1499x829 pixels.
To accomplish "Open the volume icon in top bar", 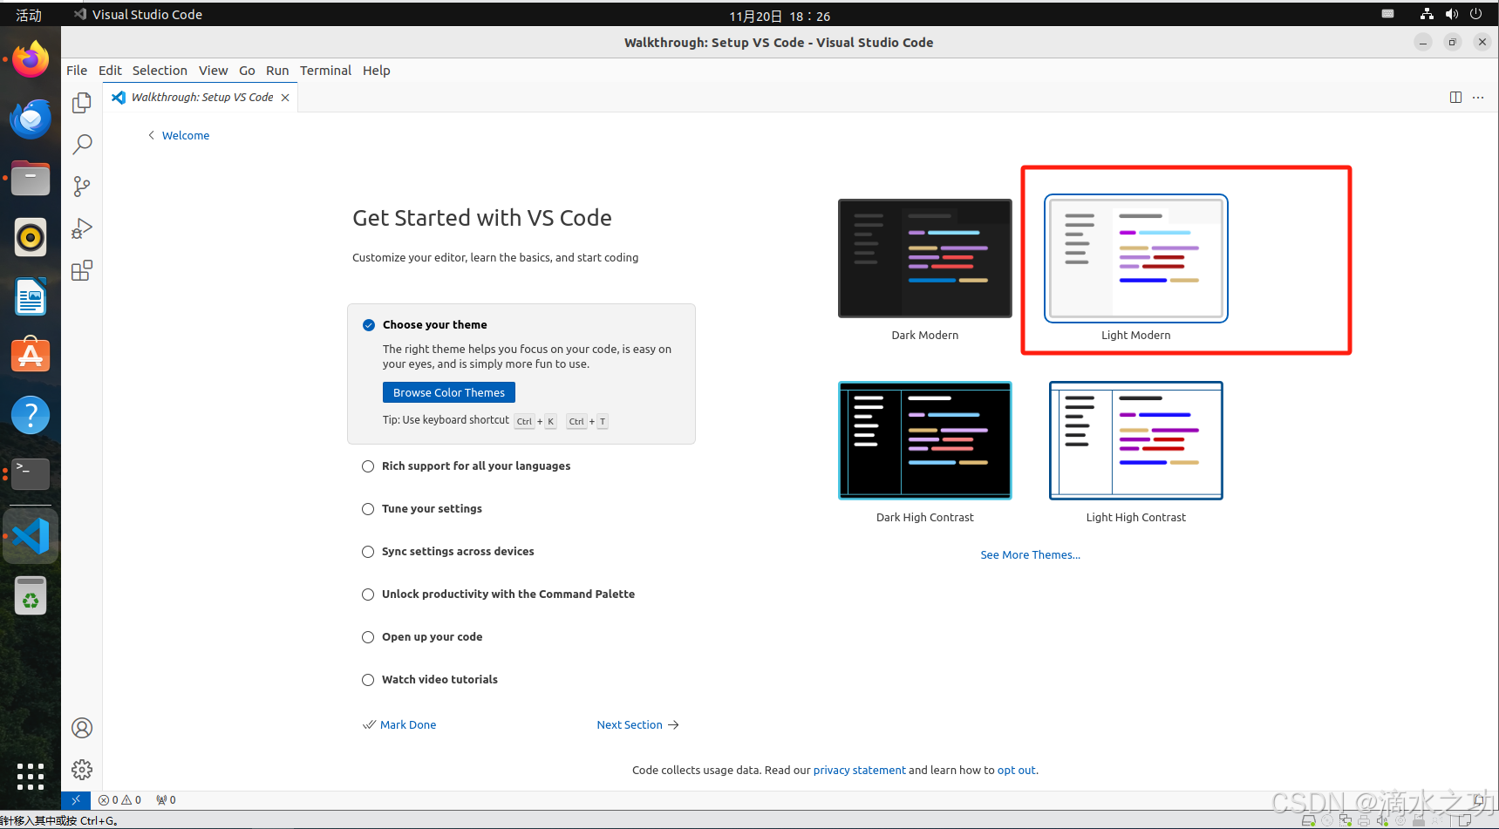I will pos(1451,14).
